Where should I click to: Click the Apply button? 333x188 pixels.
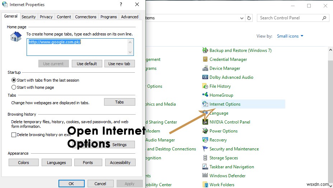130,184
